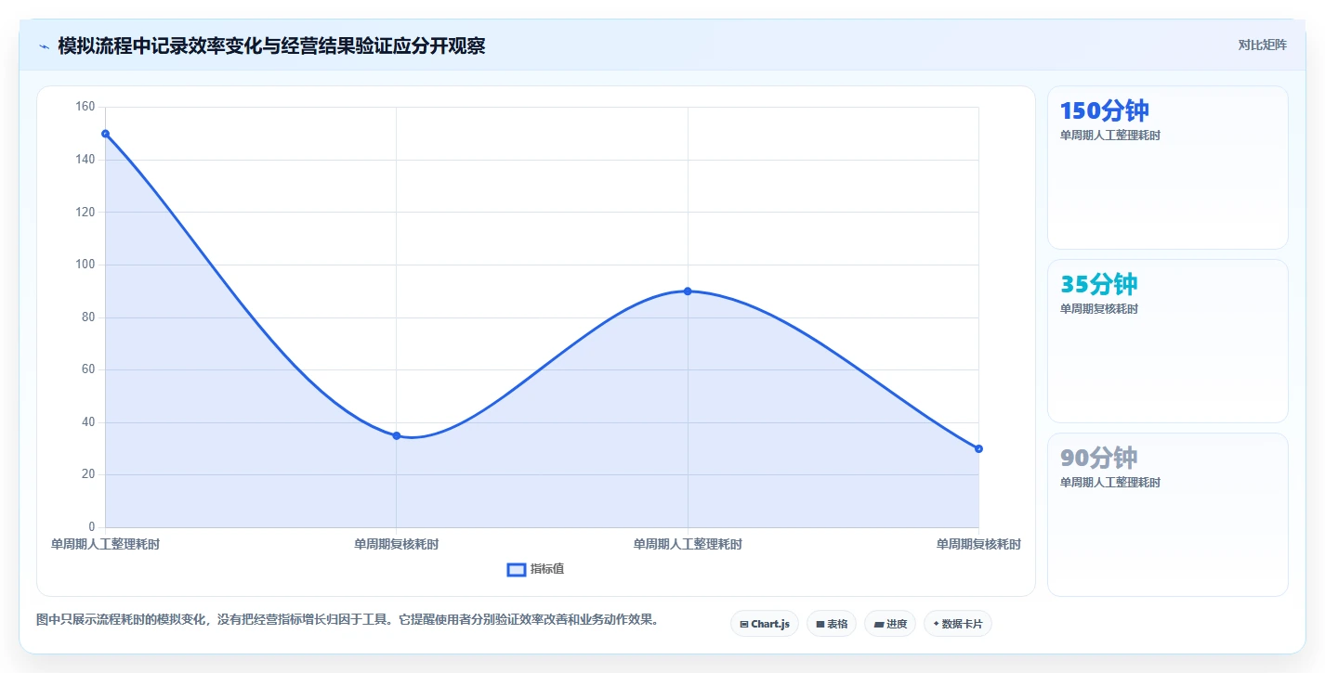Select the 数据卡片 tag pill
Viewport: 1325px width, 673px height.
point(958,624)
